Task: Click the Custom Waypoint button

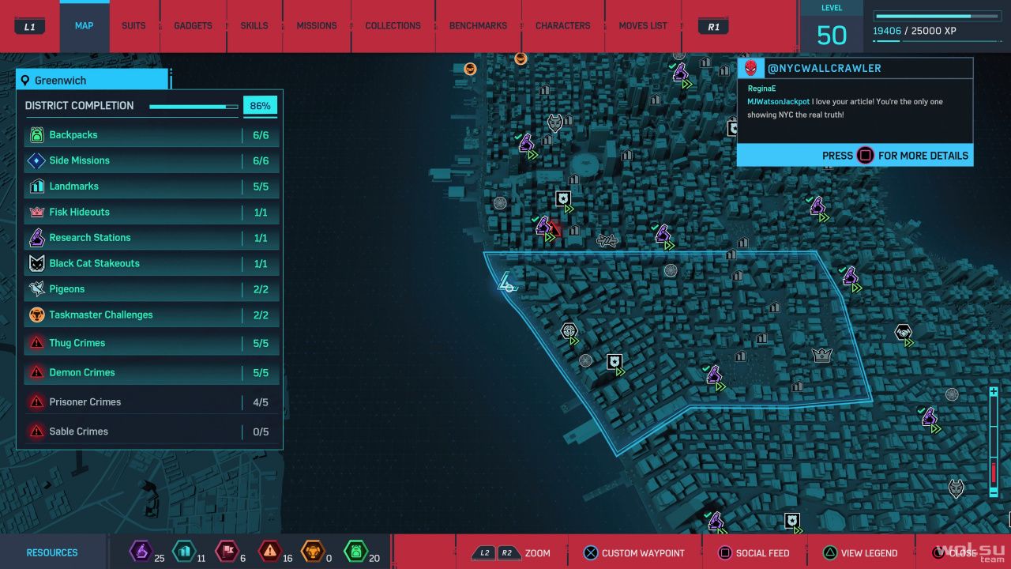Action: point(633,553)
